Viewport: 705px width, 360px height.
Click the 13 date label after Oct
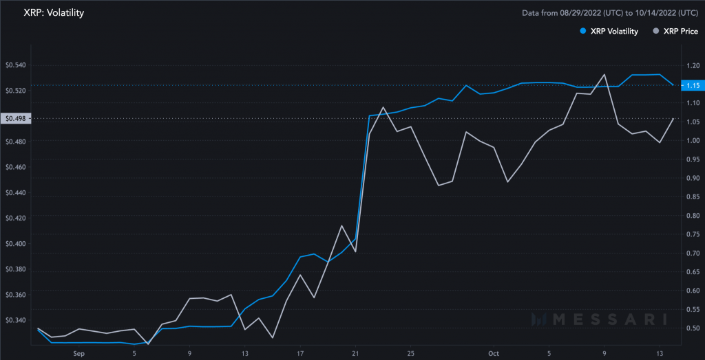pos(660,353)
